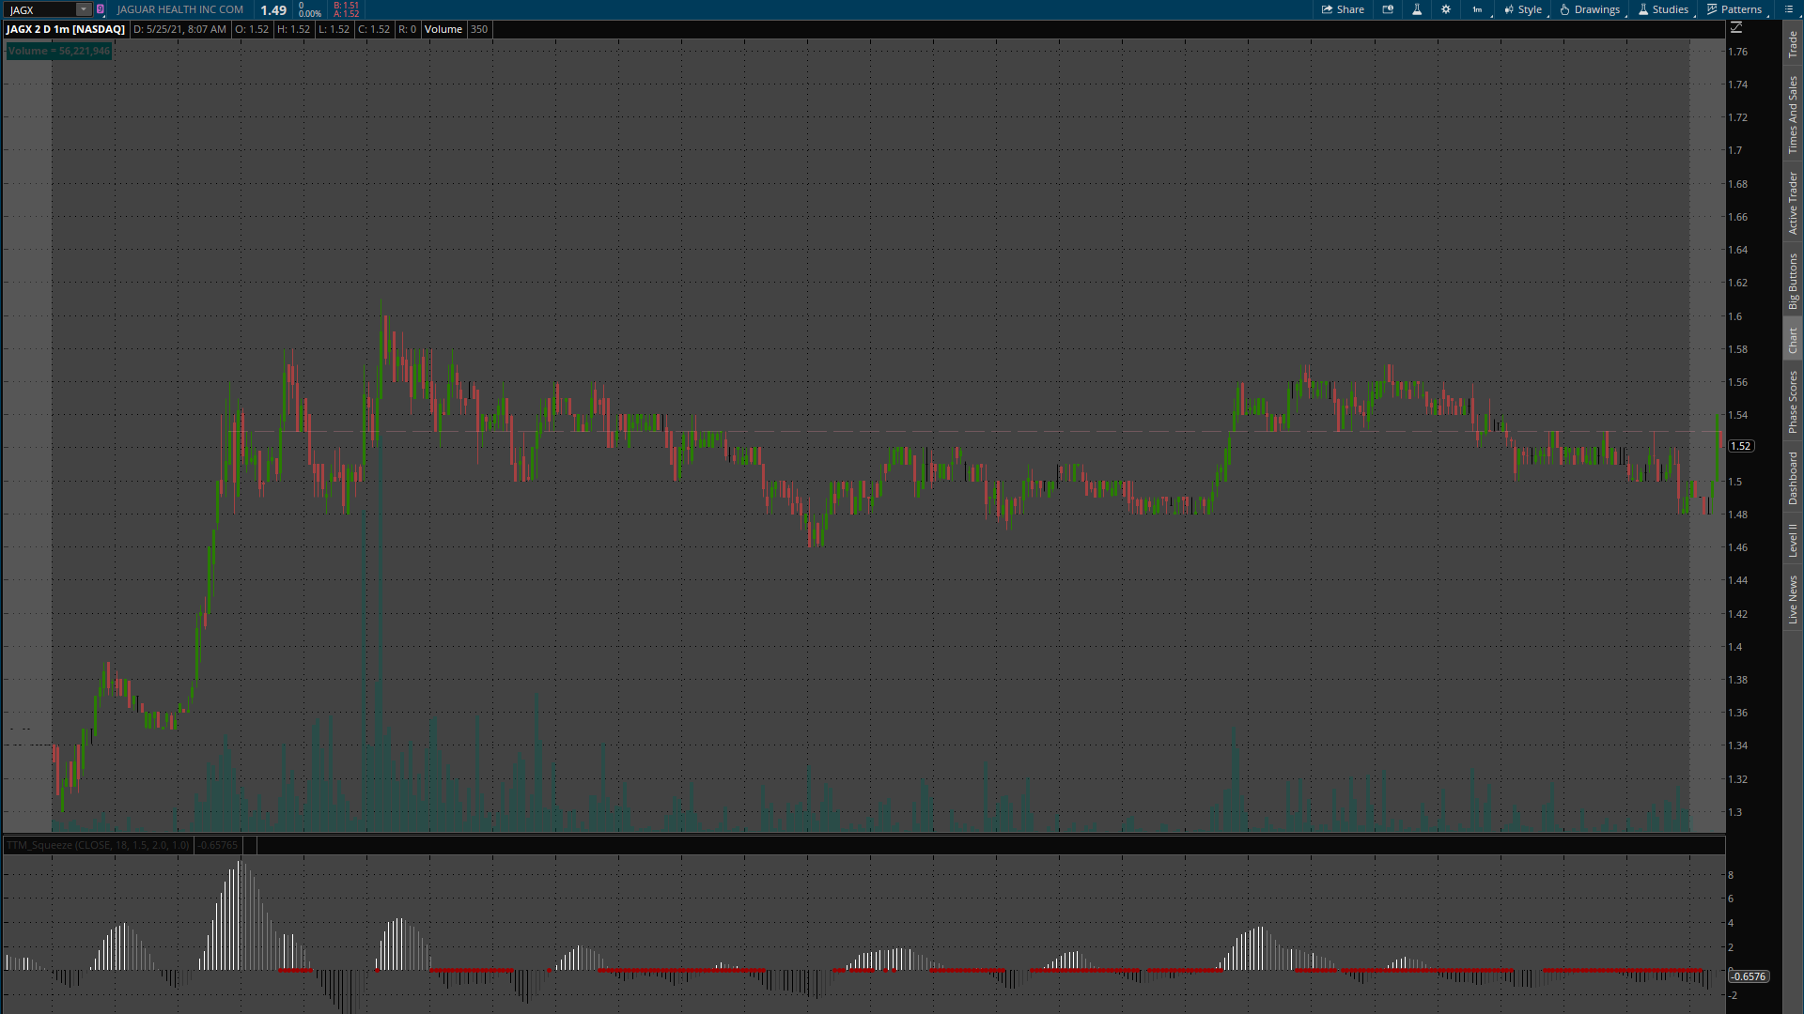Click the purple symbol link number icon

[x=101, y=9]
